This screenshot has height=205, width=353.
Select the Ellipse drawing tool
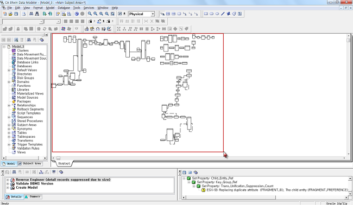[217, 14]
